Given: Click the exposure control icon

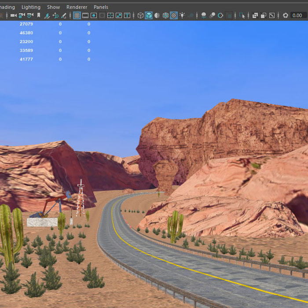Looking at the screenshot, I should tap(286, 15).
